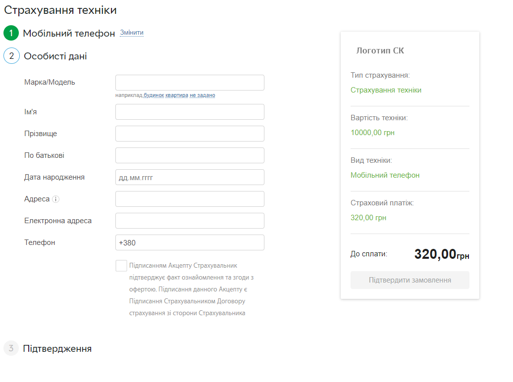Viewport: 513px width, 382px height.
Task: Click the 'не задано' hint link
Action: pos(203,95)
